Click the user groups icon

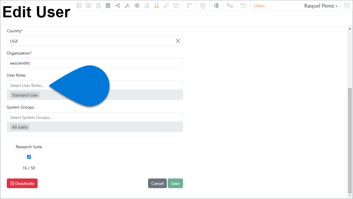click(147, 5)
